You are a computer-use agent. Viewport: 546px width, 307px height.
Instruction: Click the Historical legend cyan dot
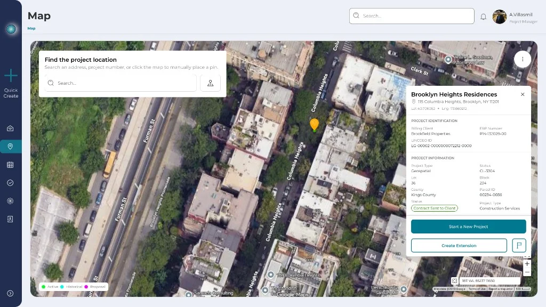click(x=62, y=287)
